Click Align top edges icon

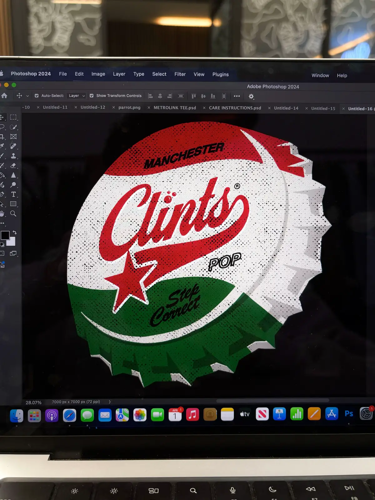click(x=194, y=96)
